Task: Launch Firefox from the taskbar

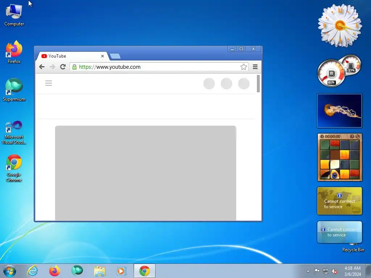Action: click(x=55, y=271)
